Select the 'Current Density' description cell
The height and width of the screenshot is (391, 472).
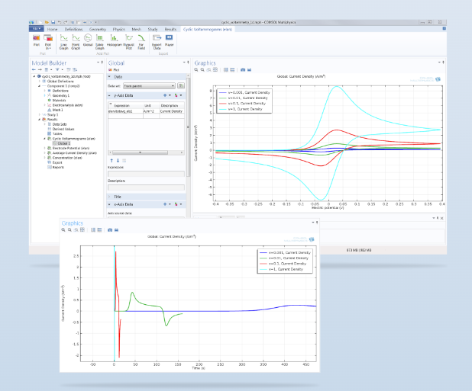coord(172,111)
